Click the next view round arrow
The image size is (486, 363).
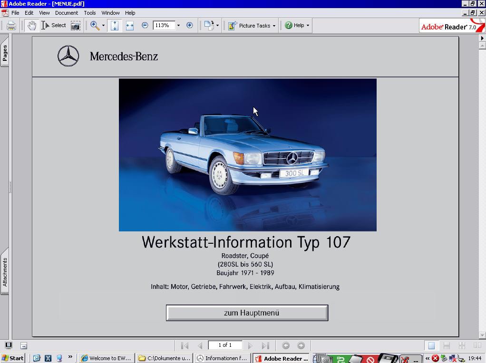[x=301, y=345]
